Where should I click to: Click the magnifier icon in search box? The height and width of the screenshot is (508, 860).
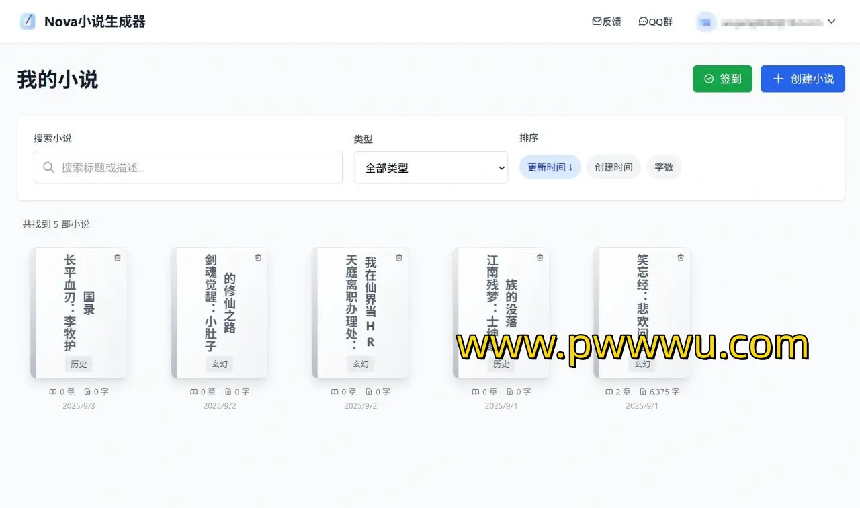48,167
